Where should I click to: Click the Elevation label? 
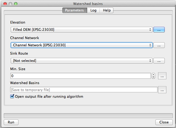point(18,22)
